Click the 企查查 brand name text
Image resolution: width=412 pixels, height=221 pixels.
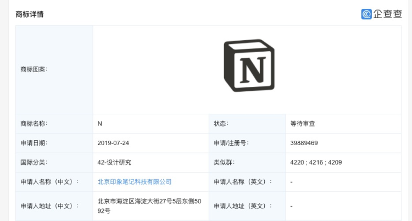pyautogui.click(x=388, y=14)
